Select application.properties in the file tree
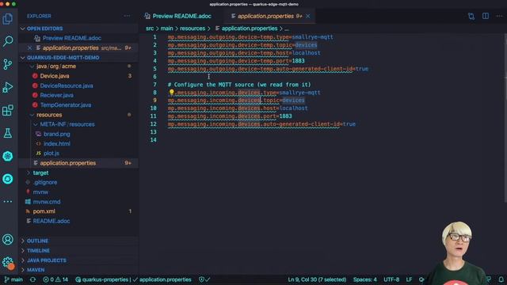The height and width of the screenshot is (285, 507). point(67,163)
